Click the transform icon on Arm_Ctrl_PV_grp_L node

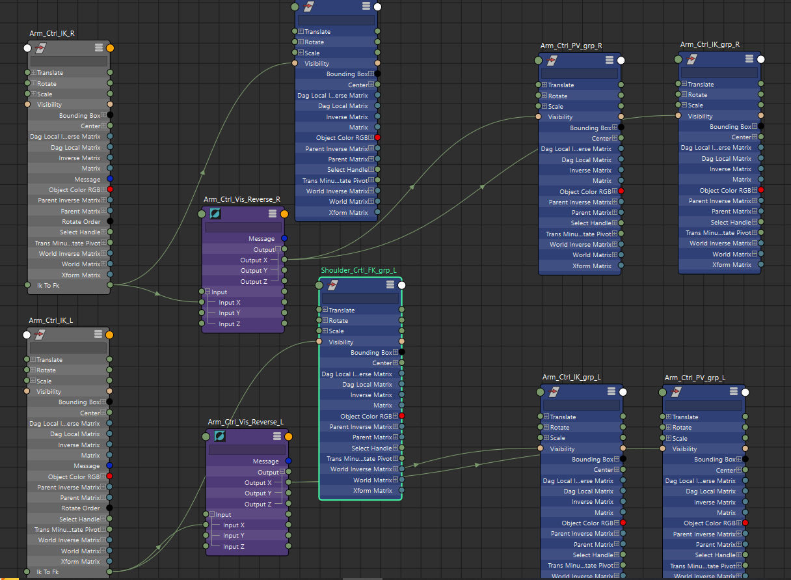(x=677, y=392)
